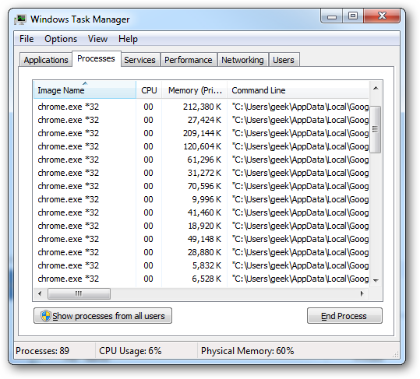Click the horizontal scrollbar right arrow
The height and width of the screenshot is (379, 420).
point(362,293)
